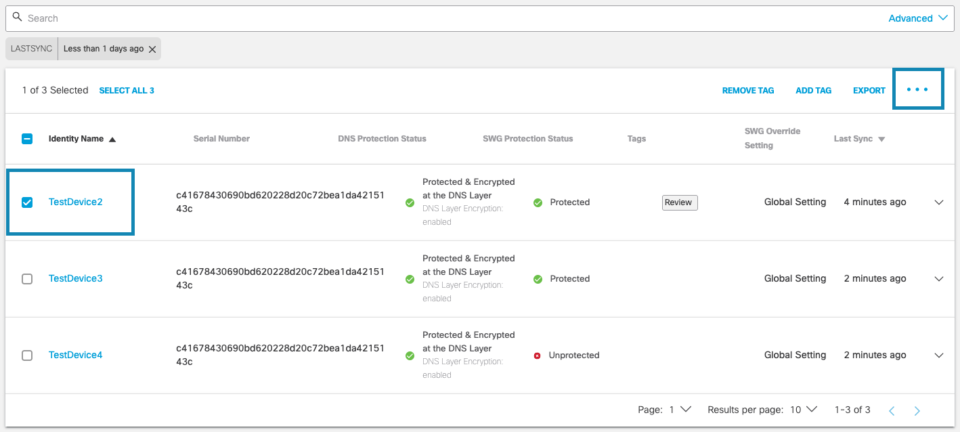This screenshot has height=432, width=960.
Task: Click the Review tag on TestDevice2
Action: [x=679, y=202]
